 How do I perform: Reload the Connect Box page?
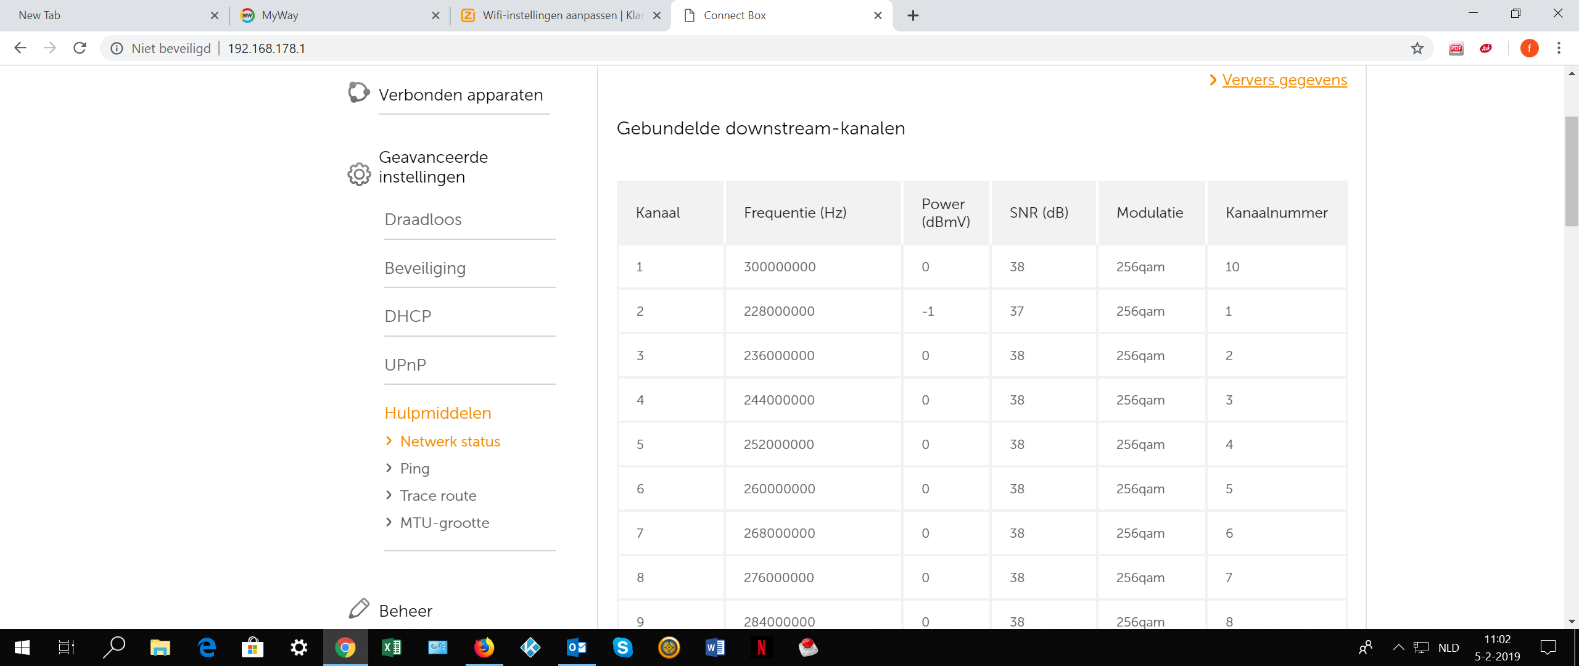80,48
